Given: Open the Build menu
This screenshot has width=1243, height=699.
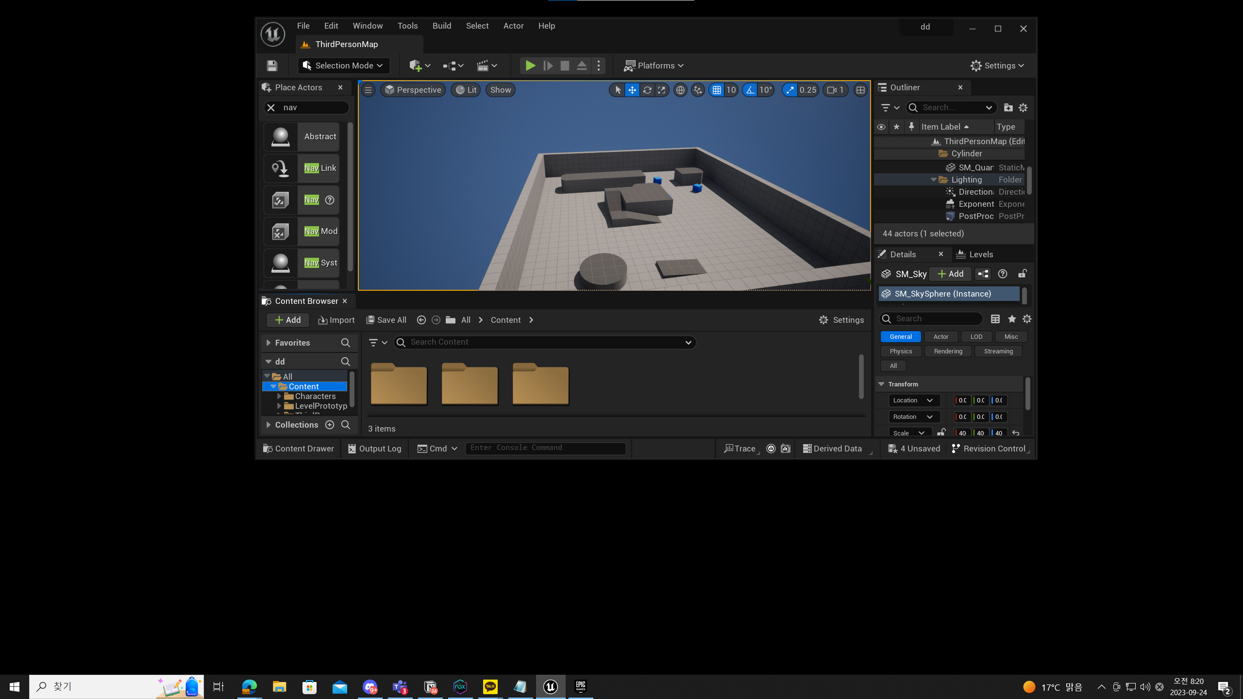Looking at the screenshot, I should [441, 26].
